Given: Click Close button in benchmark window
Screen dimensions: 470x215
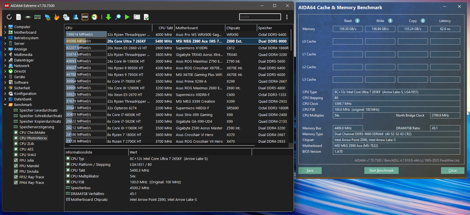Looking at the screenshot, I should point(452,170).
